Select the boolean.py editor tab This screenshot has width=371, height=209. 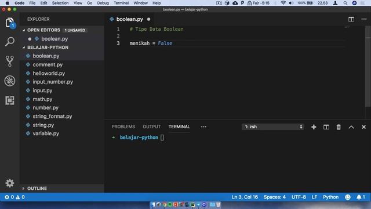(130, 19)
